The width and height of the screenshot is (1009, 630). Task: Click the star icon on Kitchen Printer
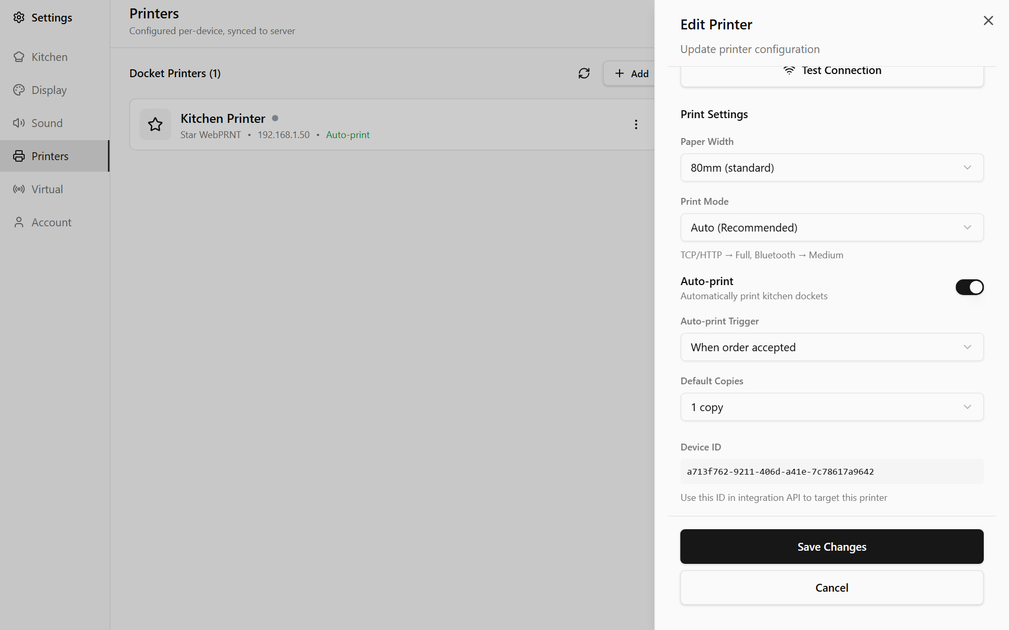tap(155, 124)
